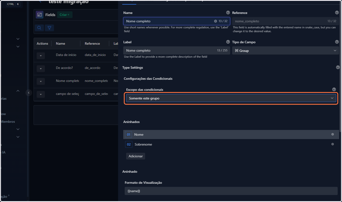Click the Name column header
The height and width of the screenshot is (202, 342).
(60, 44)
